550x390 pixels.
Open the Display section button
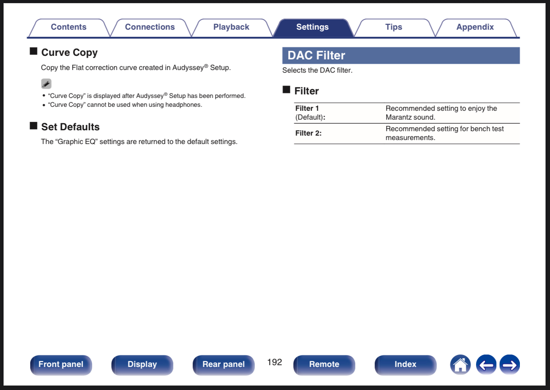tap(142, 365)
